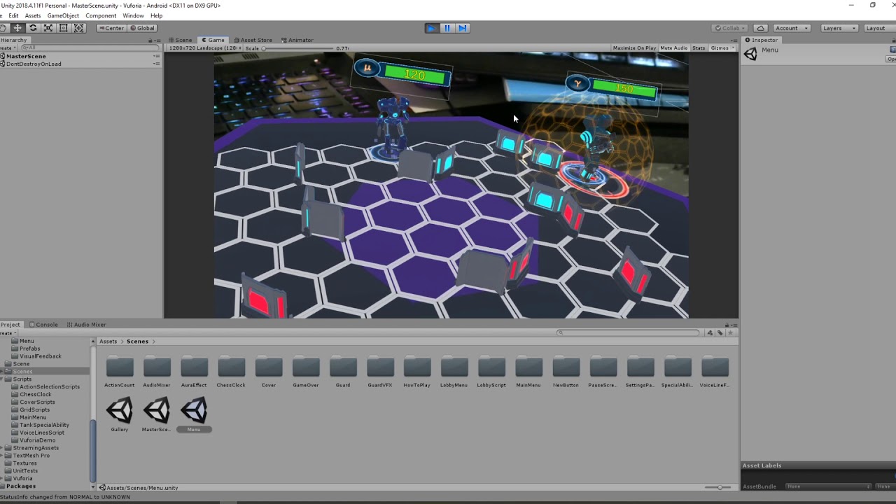
Task: Select the Rotate tool in the toolbar
Action: (x=33, y=28)
